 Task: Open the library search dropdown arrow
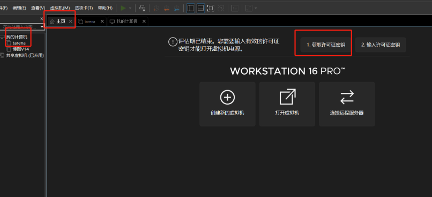coord(42,27)
